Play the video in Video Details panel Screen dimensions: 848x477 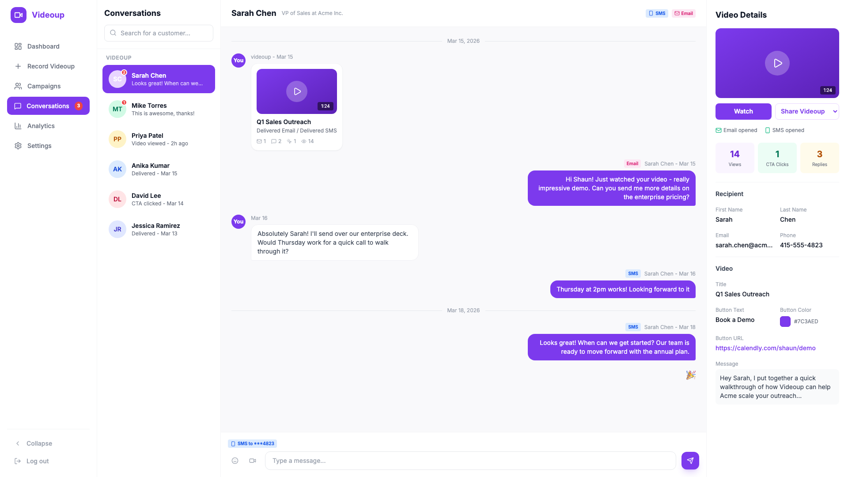click(x=777, y=63)
